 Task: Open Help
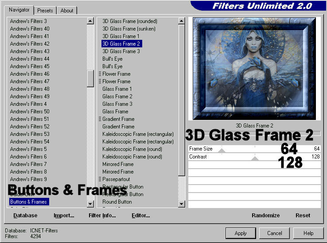[x=308, y=233]
